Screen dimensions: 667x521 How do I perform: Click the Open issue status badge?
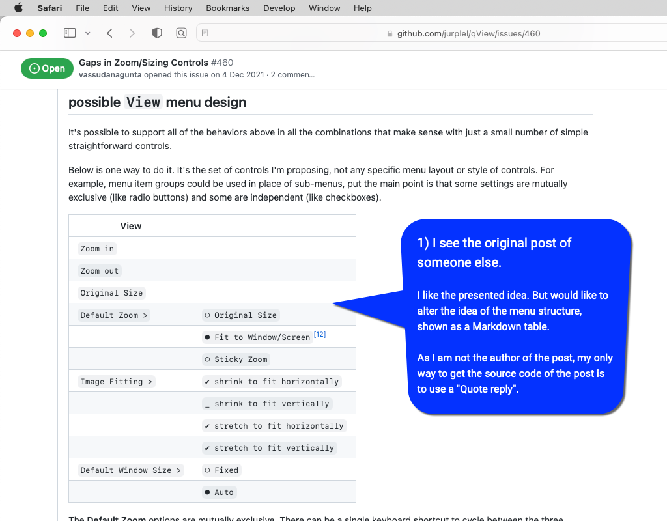tap(47, 68)
